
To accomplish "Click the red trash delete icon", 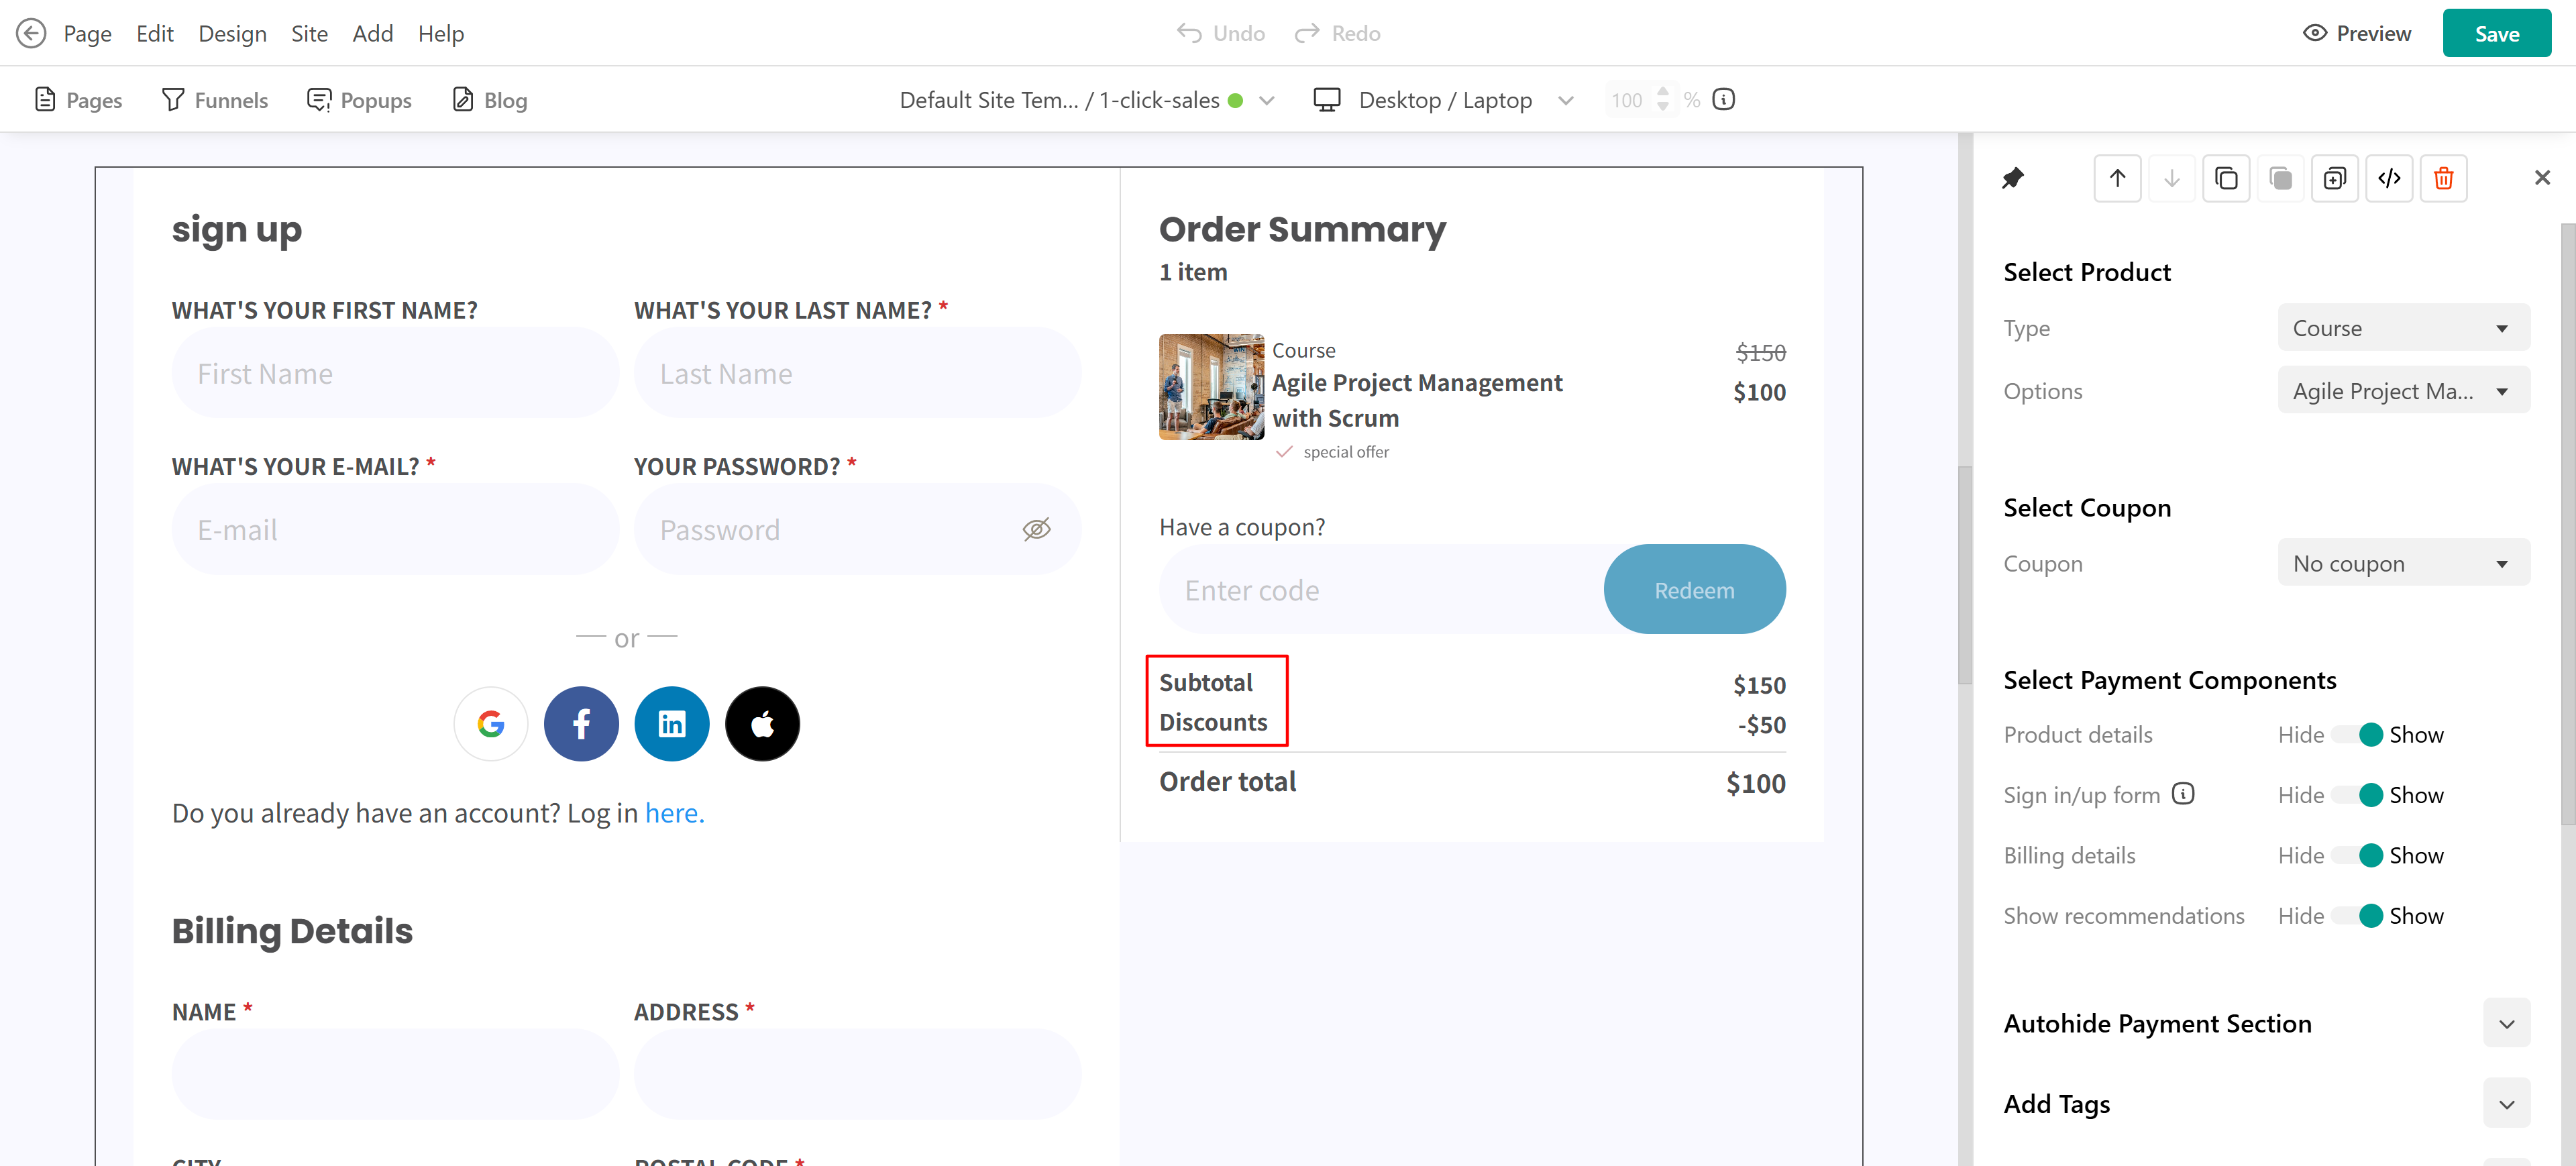I will click(2443, 179).
